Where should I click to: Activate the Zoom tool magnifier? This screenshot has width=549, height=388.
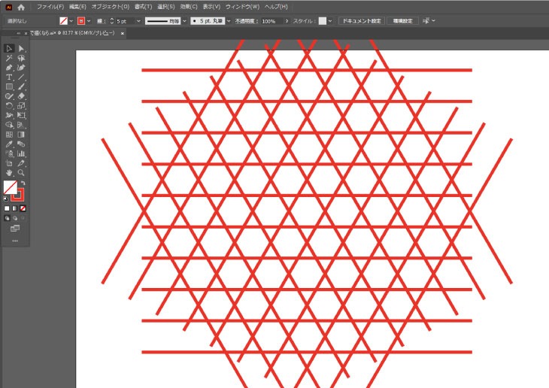click(x=22, y=173)
